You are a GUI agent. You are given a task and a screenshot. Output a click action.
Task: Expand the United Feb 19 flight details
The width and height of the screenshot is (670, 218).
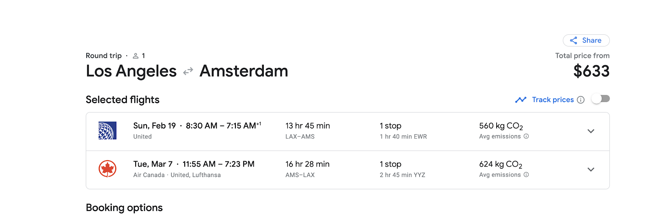coord(591,131)
